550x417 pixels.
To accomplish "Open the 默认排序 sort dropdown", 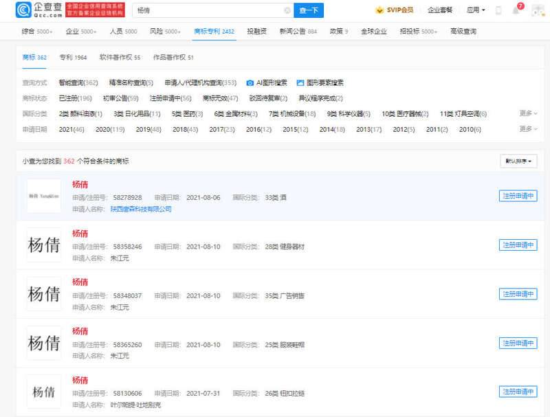I will [x=518, y=161].
